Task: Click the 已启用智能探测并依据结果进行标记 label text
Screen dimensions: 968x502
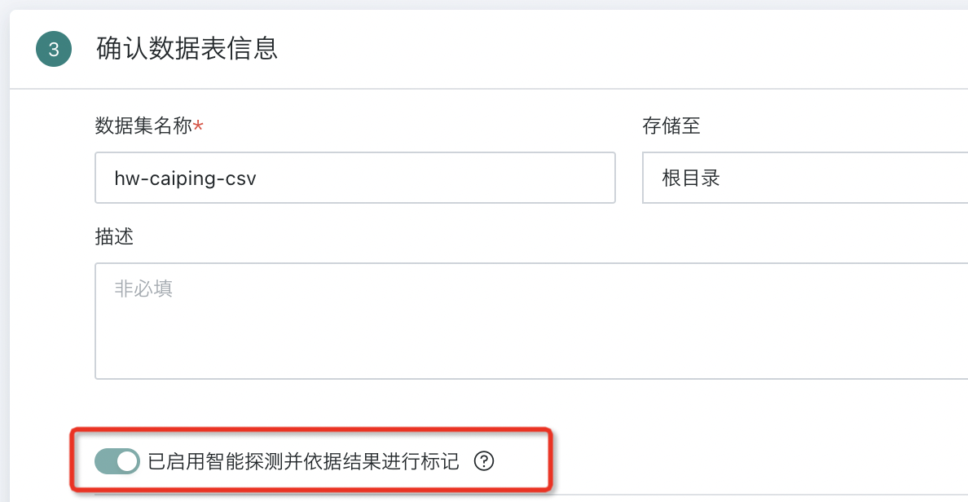Action: click(x=303, y=461)
